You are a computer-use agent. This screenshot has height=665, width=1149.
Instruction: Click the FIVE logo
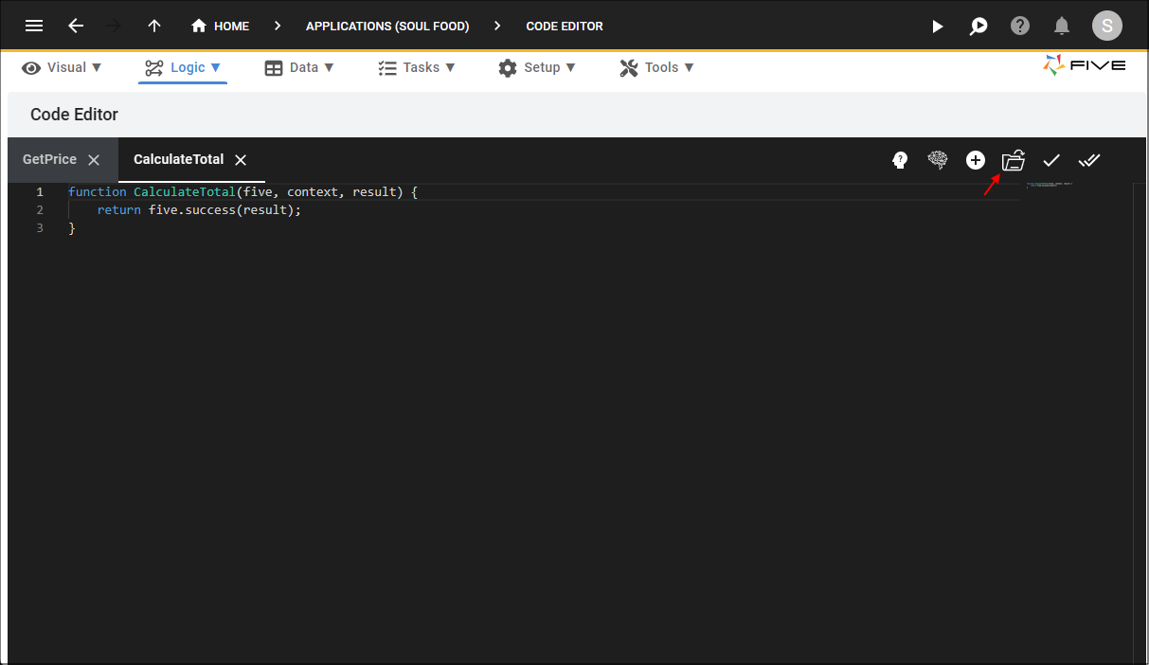tap(1085, 65)
